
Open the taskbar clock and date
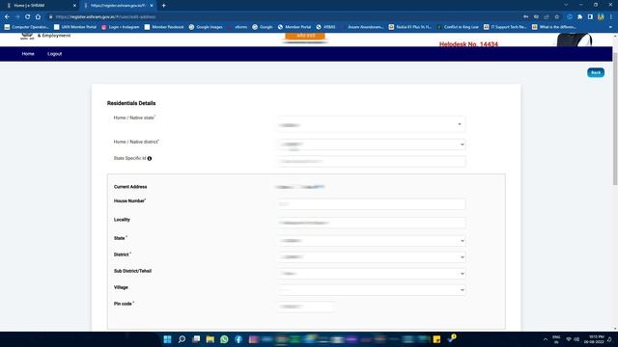(595, 339)
